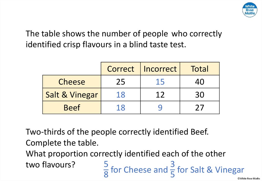Click the Salt & Vinegar incorrect value 12

point(160,95)
